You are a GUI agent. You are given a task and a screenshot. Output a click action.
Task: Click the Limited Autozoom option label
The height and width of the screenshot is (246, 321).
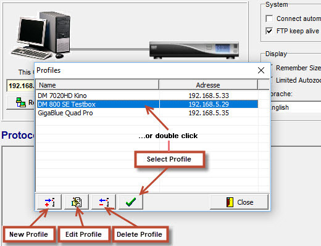coord(298,80)
